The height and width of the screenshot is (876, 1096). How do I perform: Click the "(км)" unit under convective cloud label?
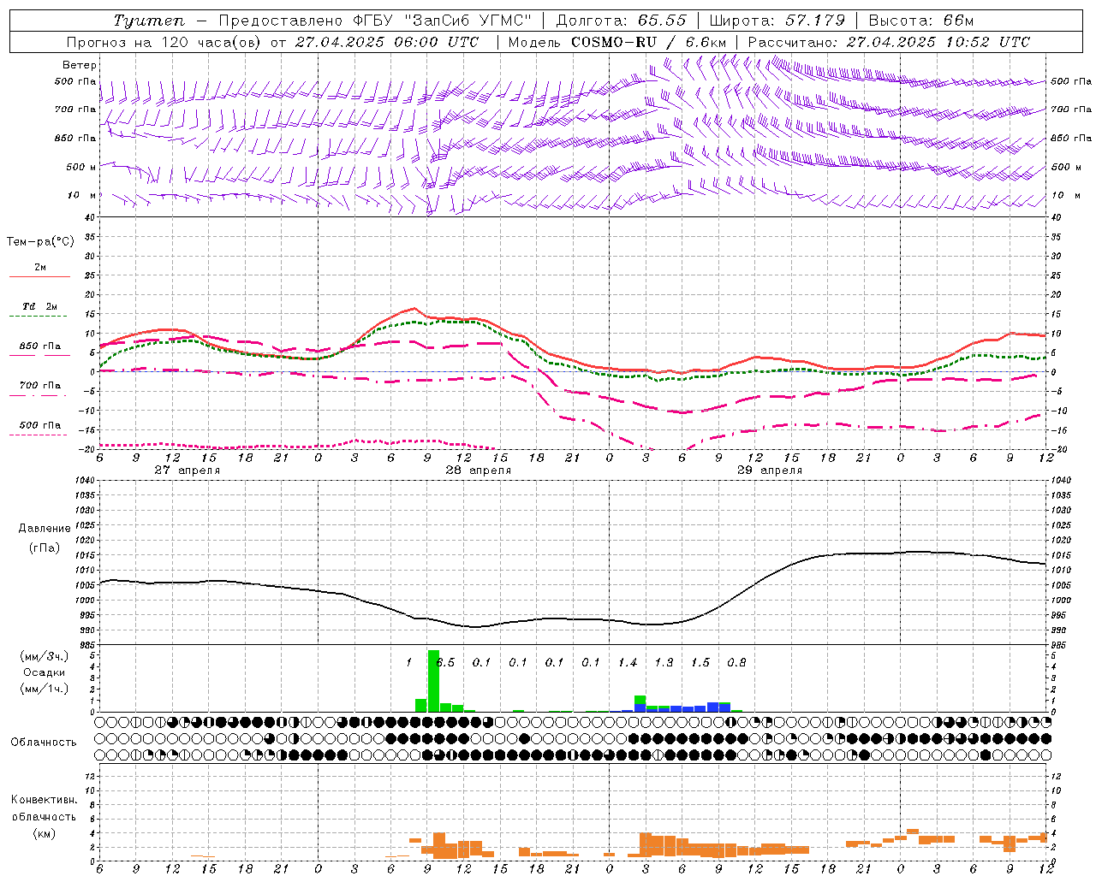(44, 833)
